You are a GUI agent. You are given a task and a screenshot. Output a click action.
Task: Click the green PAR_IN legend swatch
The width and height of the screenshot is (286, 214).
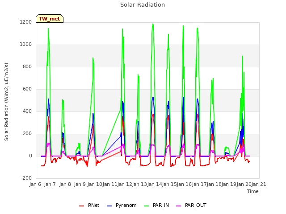pyautogui.click(x=147, y=206)
